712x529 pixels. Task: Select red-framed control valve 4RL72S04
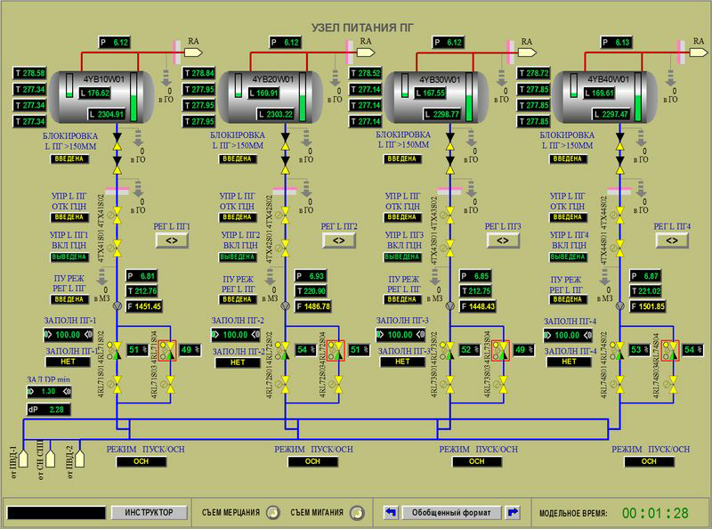(x=336, y=350)
